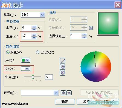
Task: Click the 中点 midpoint slider handle
Action: 33,77
